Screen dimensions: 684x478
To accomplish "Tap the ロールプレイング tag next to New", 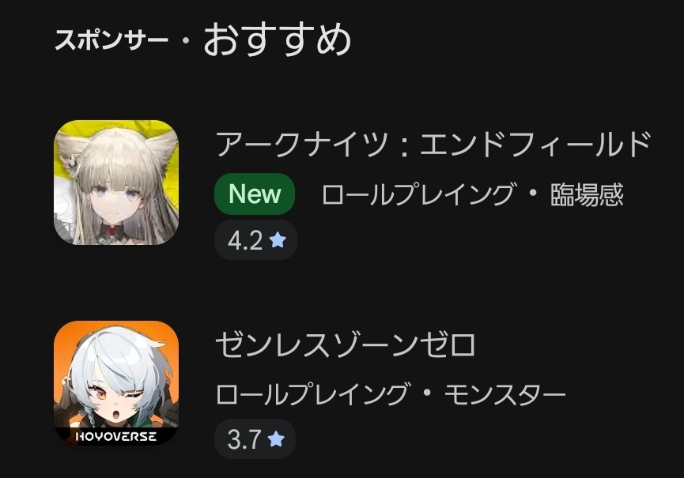I will point(418,194).
